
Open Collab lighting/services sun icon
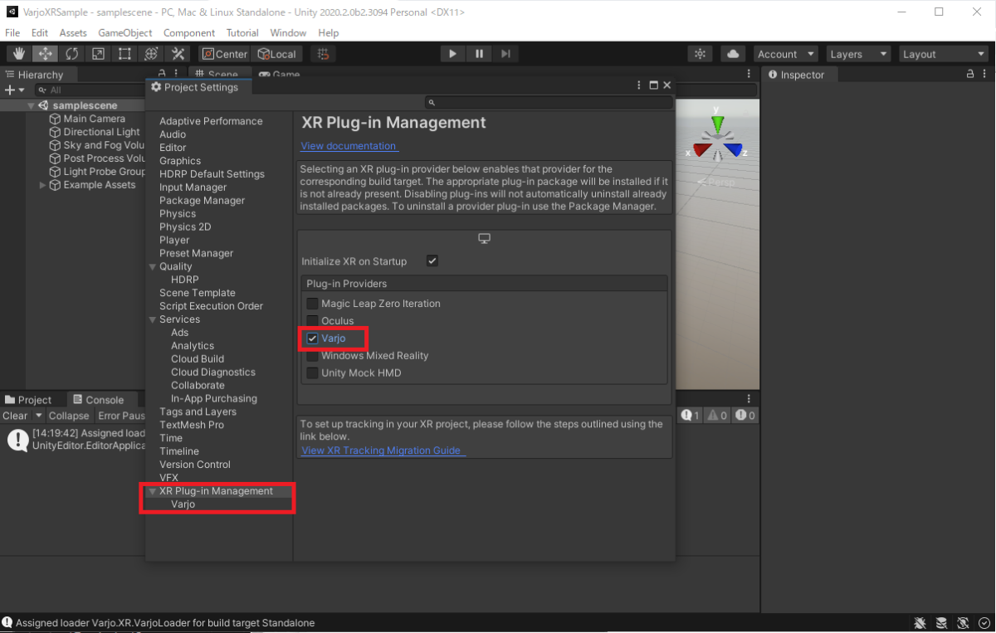click(701, 54)
